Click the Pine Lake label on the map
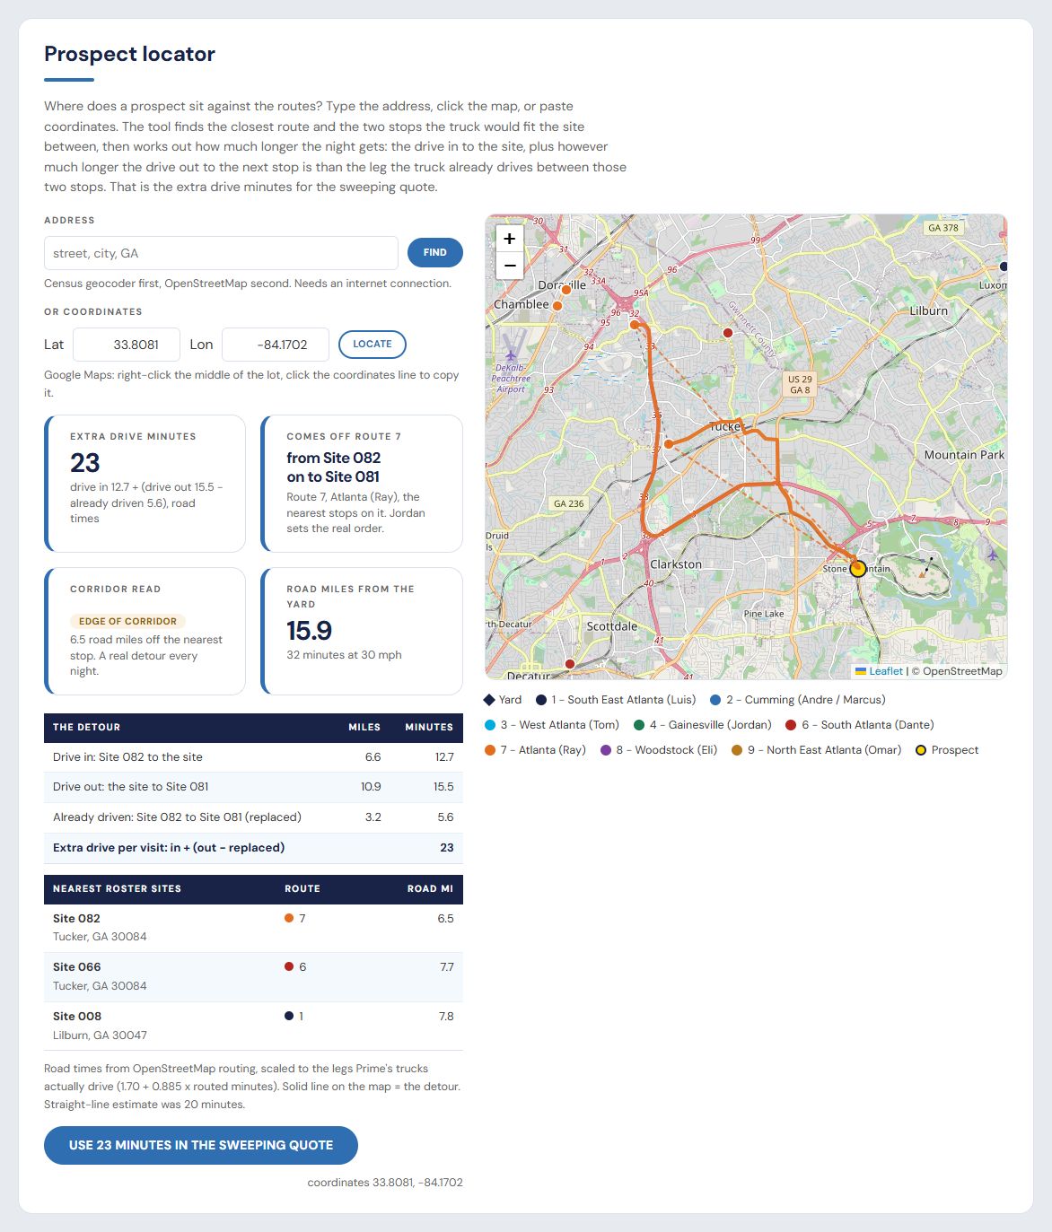This screenshot has height=1232, width=1052. tap(764, 614)
